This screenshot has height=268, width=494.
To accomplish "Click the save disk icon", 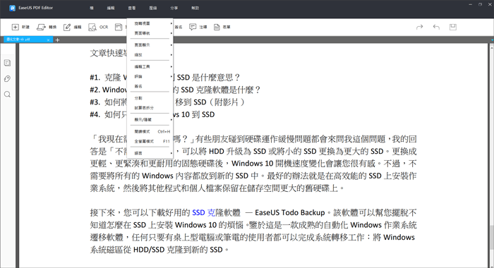I will point(453,27).
